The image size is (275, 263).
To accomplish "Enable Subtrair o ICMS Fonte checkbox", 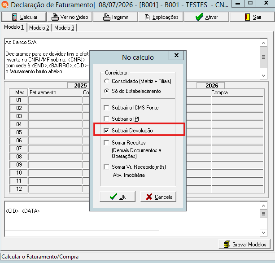I will (106, 108).
